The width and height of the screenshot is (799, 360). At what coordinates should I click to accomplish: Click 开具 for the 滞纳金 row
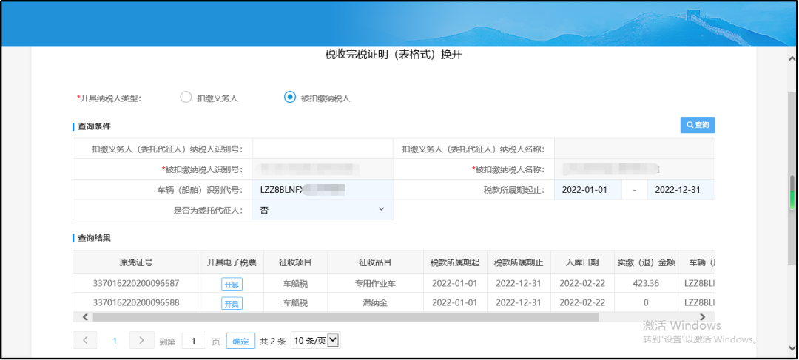(x=232, y=304)
